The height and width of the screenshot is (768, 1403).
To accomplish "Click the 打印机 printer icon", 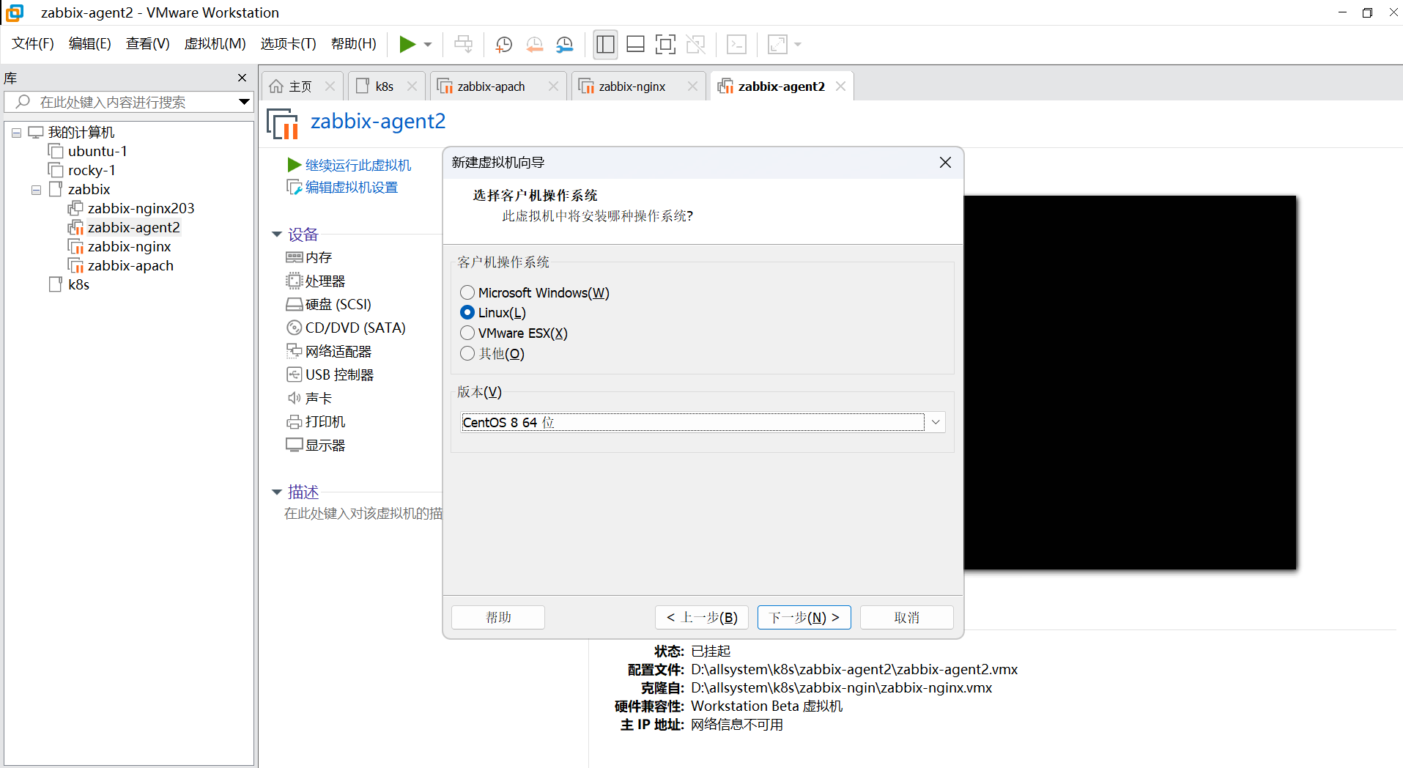I will coord(294,421).
